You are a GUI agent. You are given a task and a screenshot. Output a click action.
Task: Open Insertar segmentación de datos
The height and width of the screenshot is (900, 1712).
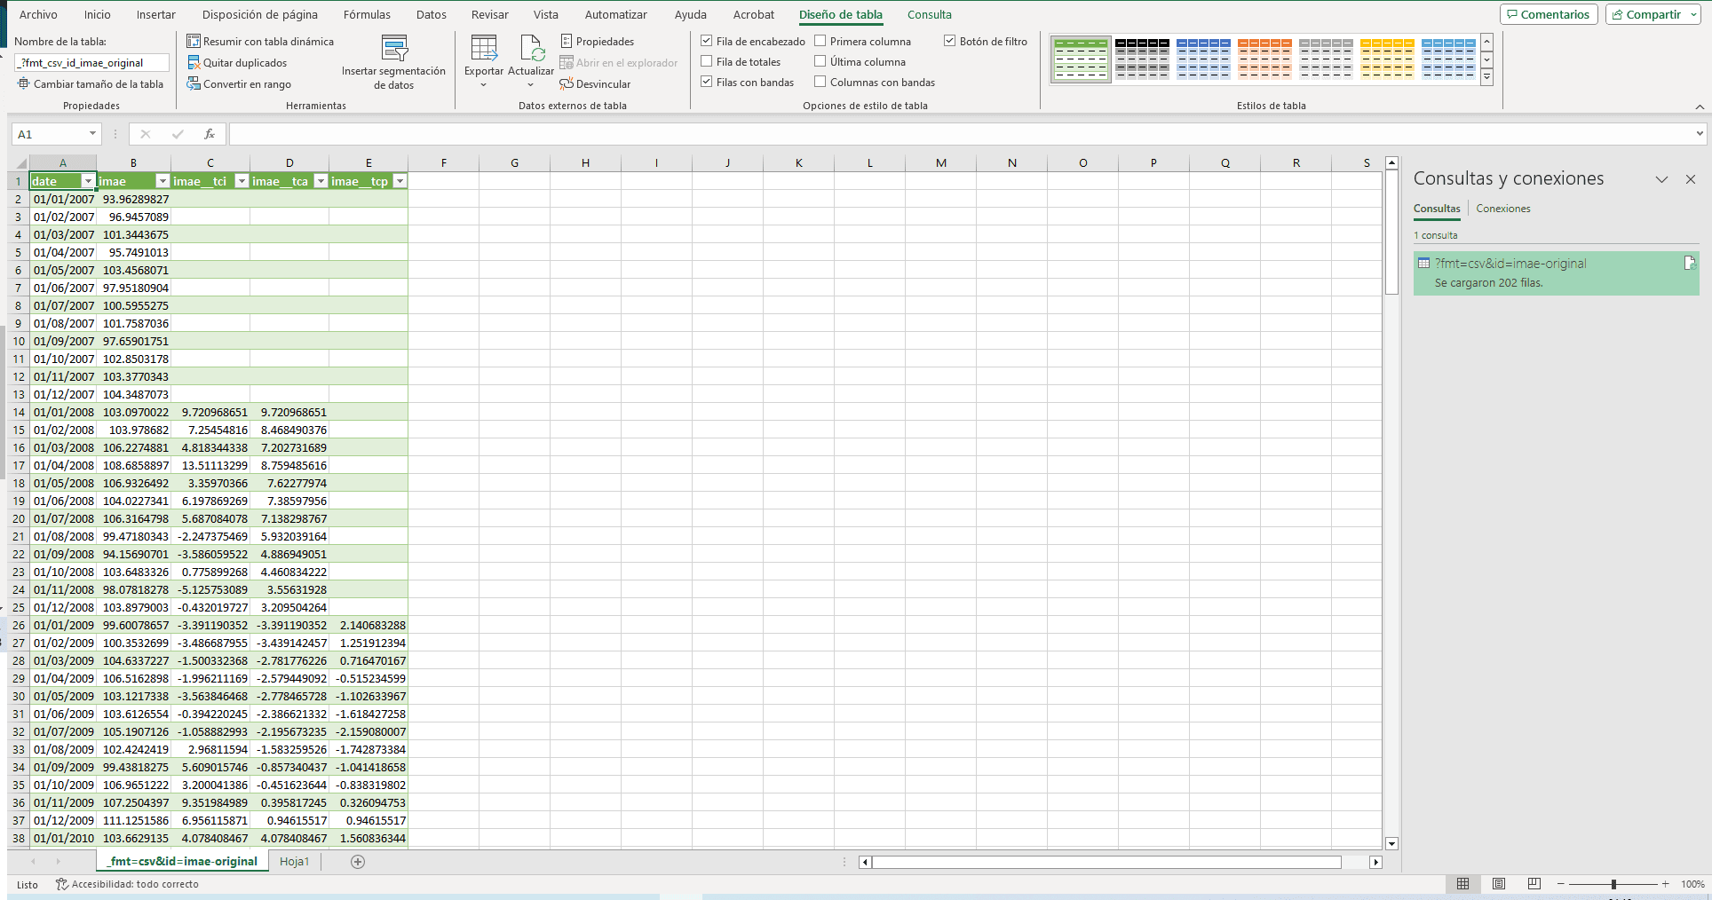(x=393, y=62)
